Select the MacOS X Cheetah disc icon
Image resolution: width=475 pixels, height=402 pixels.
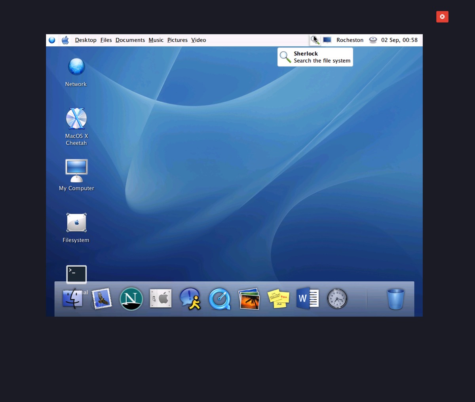(x=76, y=119)
